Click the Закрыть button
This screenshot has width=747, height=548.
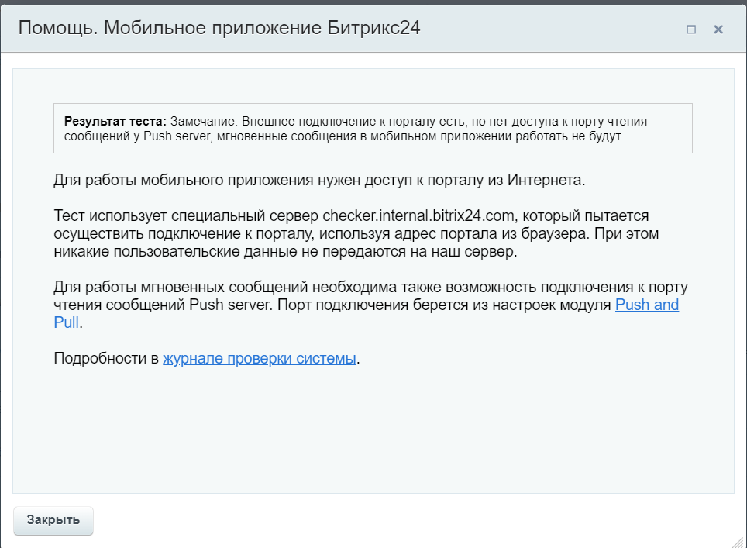pyautogui.click(x=53, y=520)
